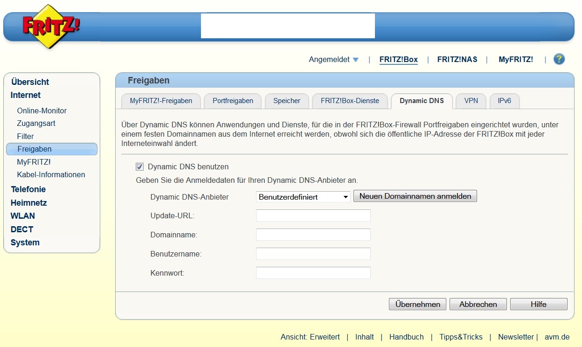Click Ansicht: Erweitert footer link

click(310, 337)
